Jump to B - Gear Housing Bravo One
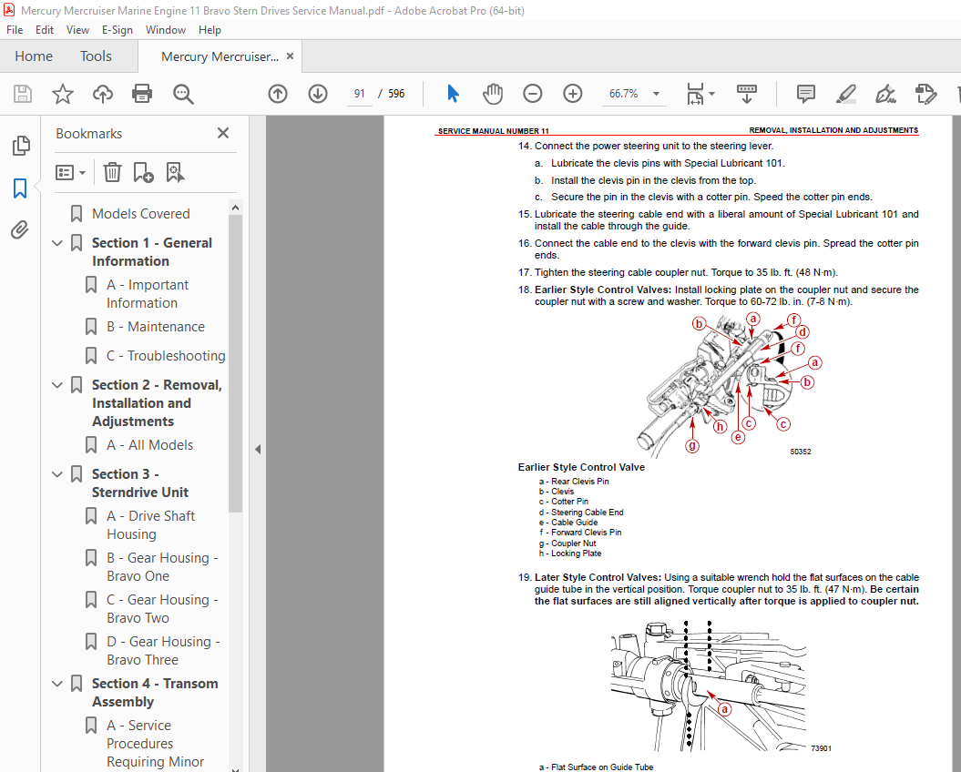961x772 pixels. tap(162, 567)
